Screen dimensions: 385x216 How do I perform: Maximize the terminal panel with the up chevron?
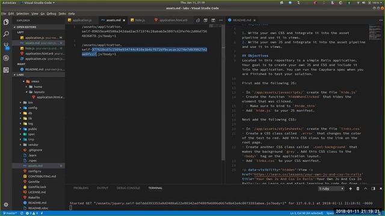366,188
